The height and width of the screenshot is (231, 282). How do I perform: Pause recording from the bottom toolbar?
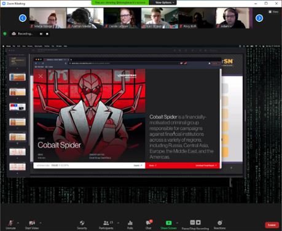[x=192, y=222]
